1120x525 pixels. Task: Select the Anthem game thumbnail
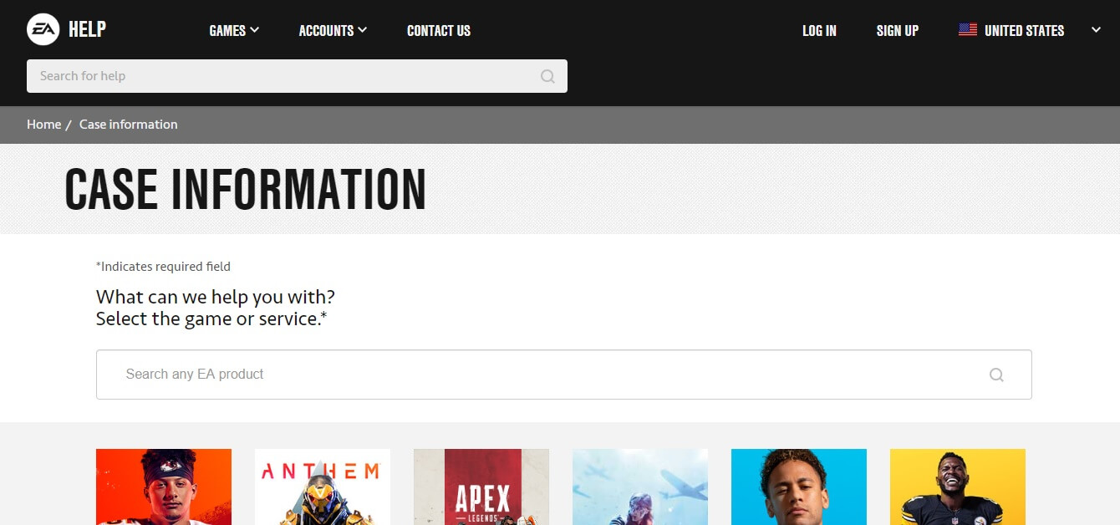tap(323, 487)
